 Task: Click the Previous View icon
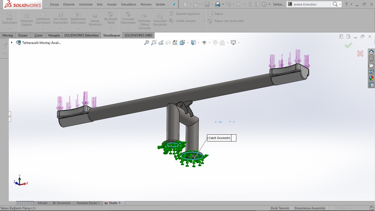161,43
